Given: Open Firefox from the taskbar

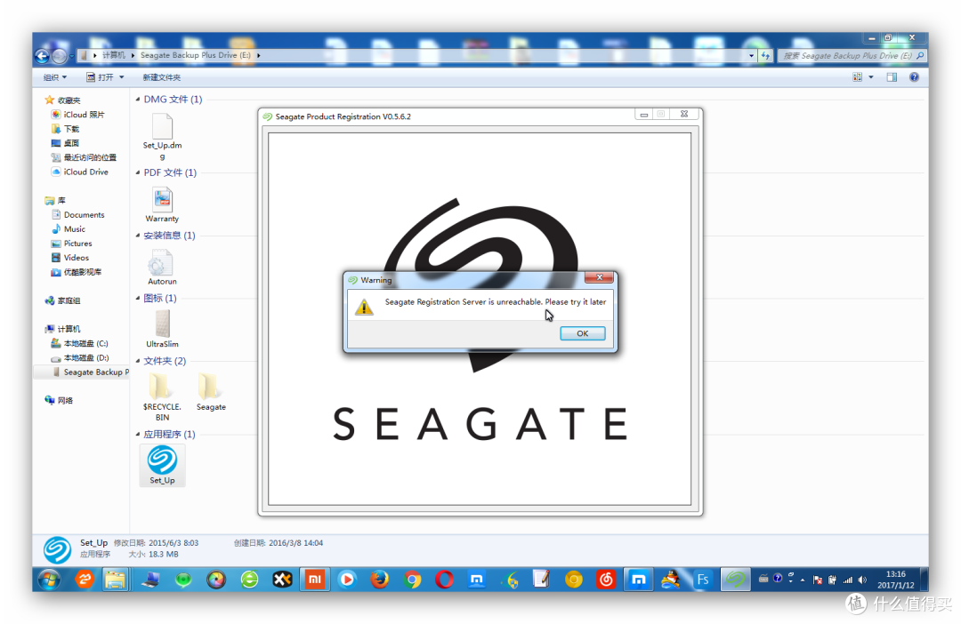Looking at the screenshot, I should click(x=380, y=579).
